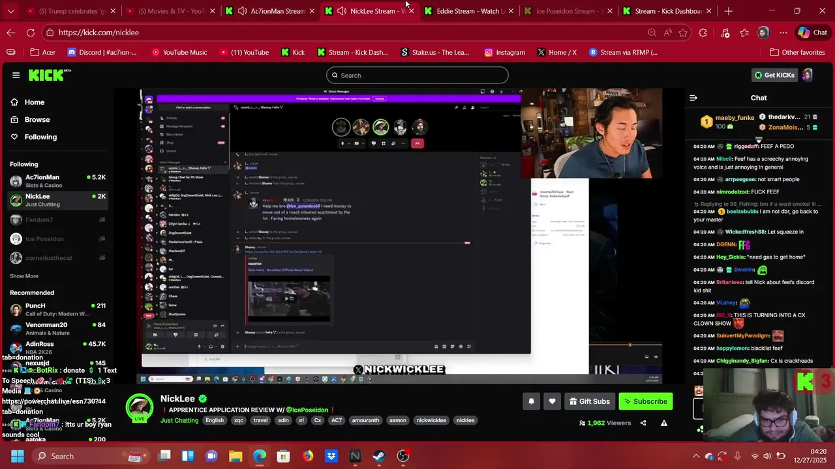Viewport: 835px width, 469px height.
Task: Open the Kick hamburger menu
Action: click(x=16, y=75)
